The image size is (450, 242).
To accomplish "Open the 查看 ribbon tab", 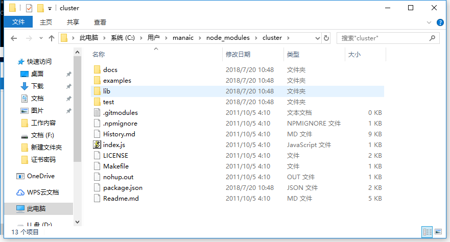I will [x=100, y=22].
